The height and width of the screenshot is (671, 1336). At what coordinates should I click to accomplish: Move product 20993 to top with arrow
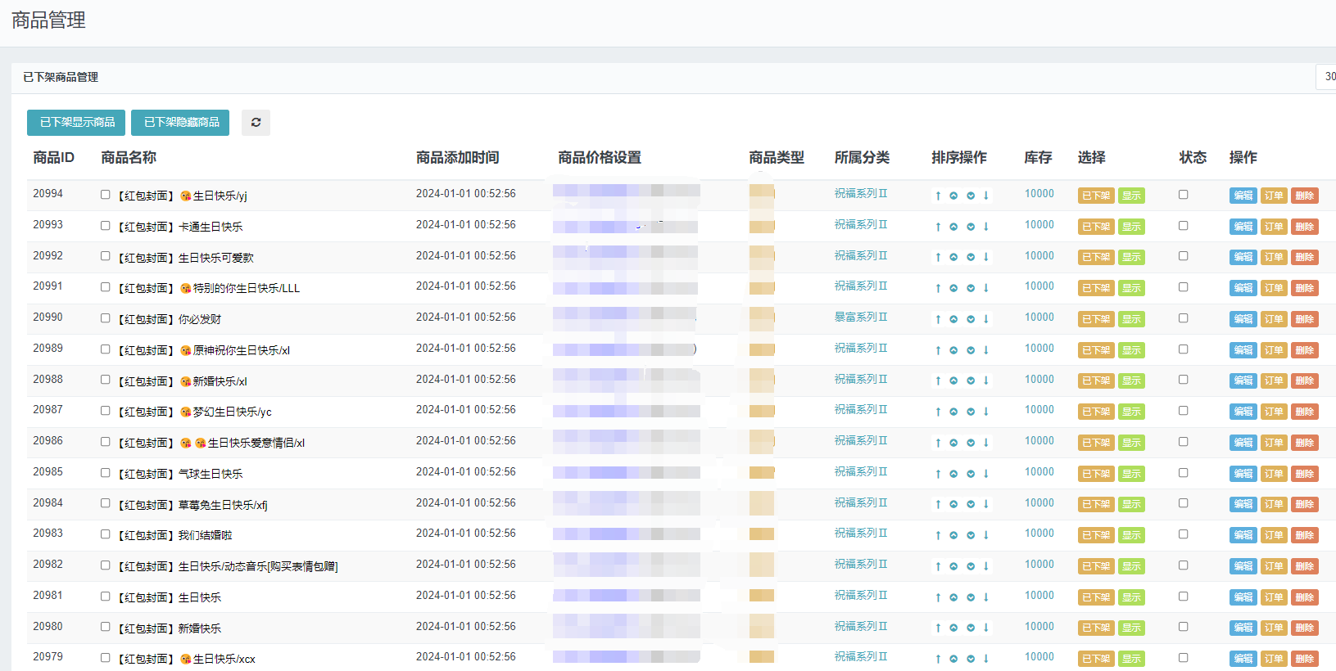938,227
